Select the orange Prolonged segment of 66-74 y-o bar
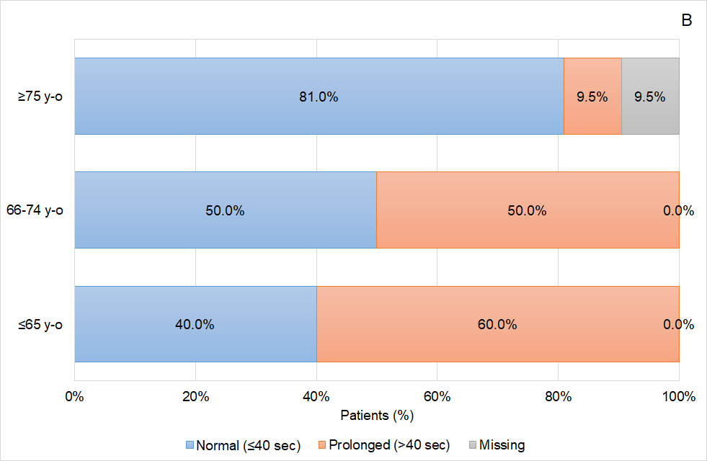707x461 pixels. click(527, 210)
